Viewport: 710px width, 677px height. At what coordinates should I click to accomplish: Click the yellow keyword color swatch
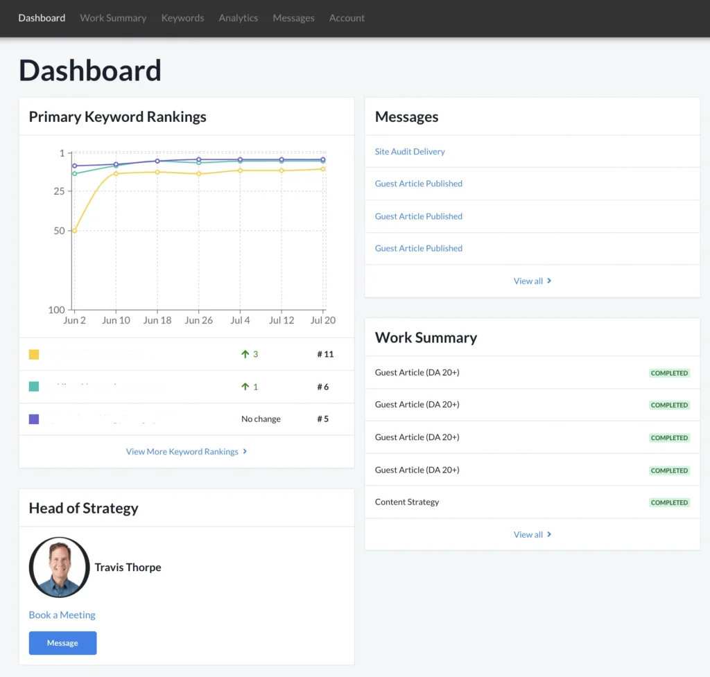[x=34, y=354]
